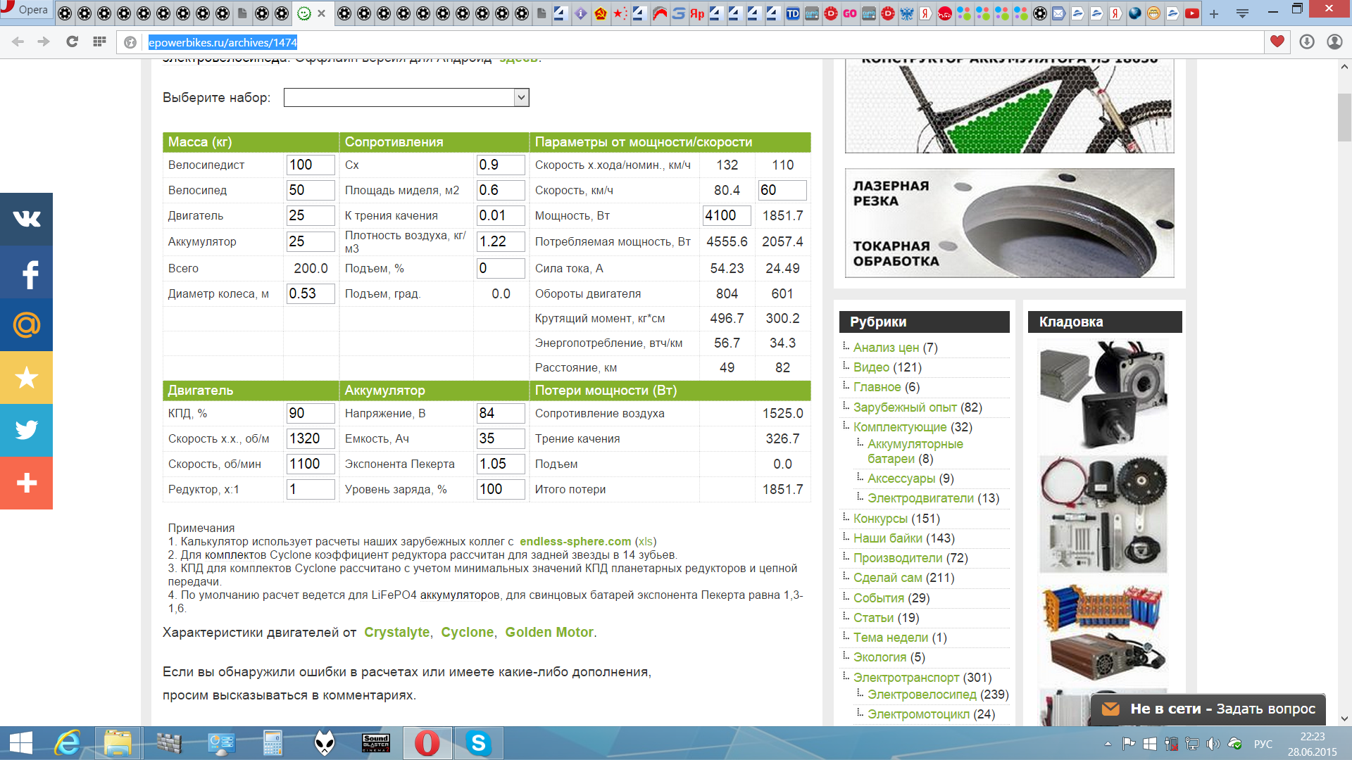This screenshot has height=760, width=1352.
Task: Edit the Подъем % field
Action: click(x=501, y=268)
